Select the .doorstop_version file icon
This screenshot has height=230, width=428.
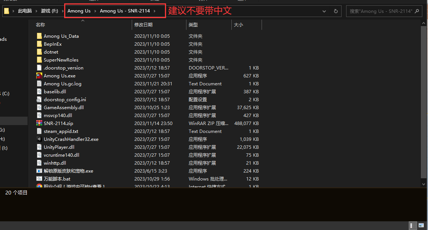(39, 68)
